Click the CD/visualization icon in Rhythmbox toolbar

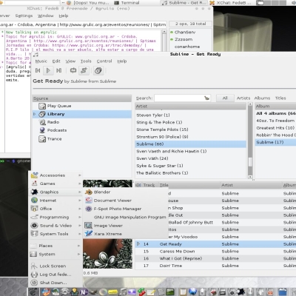point(98,70)
